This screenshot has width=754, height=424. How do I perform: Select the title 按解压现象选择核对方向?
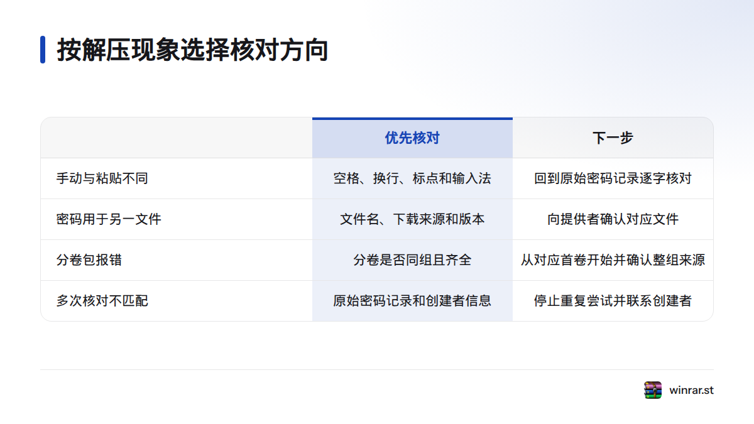tap(193, 50)
